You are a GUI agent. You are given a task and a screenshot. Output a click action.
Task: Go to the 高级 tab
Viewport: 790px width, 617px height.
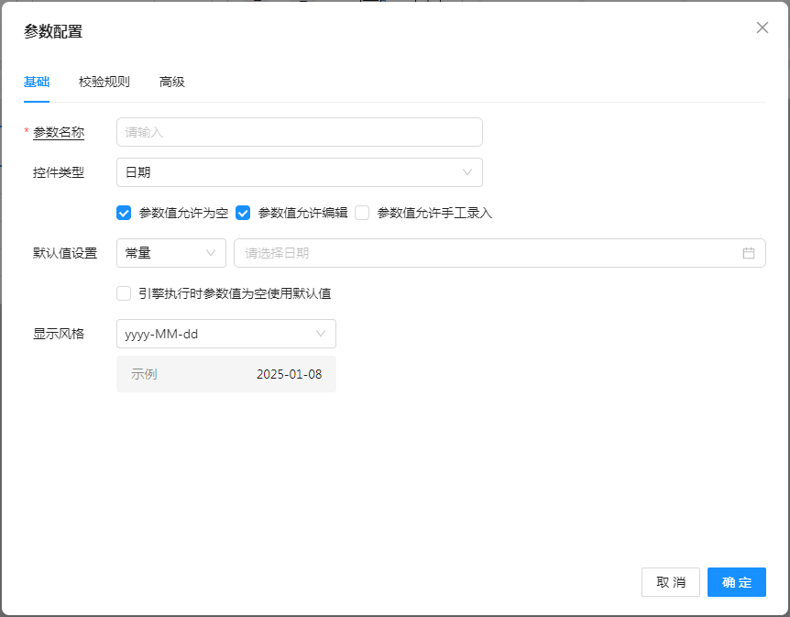tap(172, 82)
